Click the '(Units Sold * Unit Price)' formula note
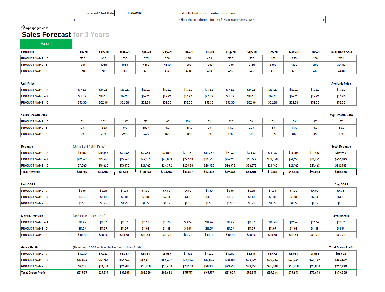 [x=89, y=147]
